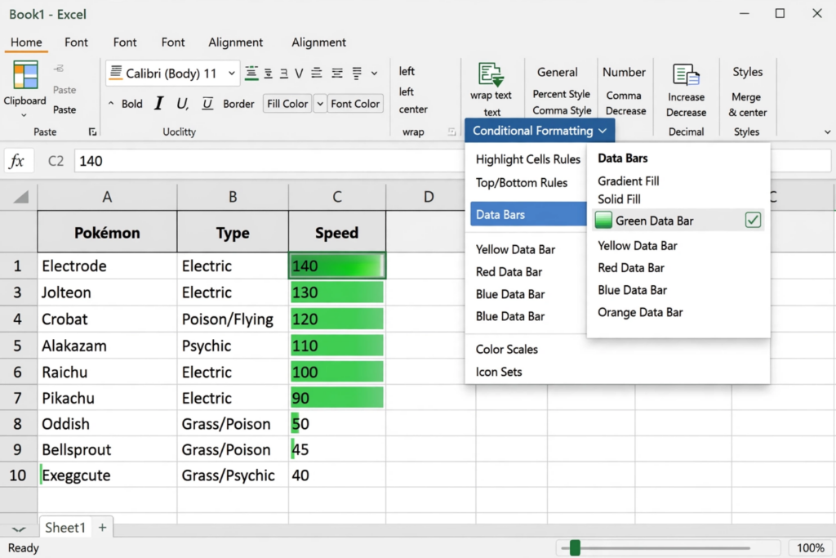Click the wrap text icon
Screen dimensions: 836x558
pyautogui.click(x=491, y=74)
